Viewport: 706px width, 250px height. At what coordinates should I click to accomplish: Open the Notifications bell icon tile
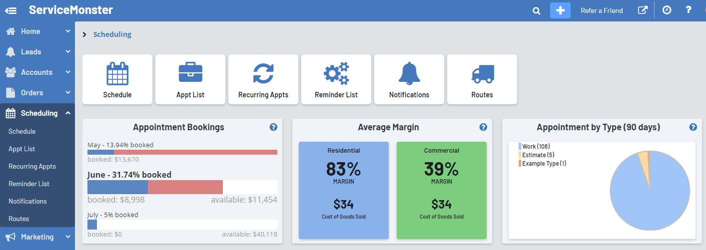click(409, 74)
